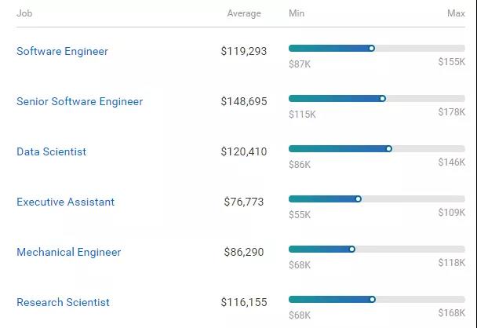Click the $76,773 average salary value
This screenshot has width=477, height=328.
pos(244,202)
